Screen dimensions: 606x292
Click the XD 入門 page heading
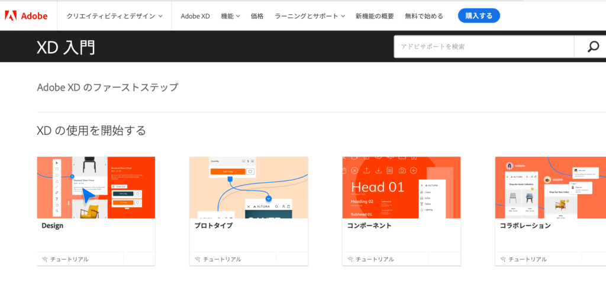66,47
